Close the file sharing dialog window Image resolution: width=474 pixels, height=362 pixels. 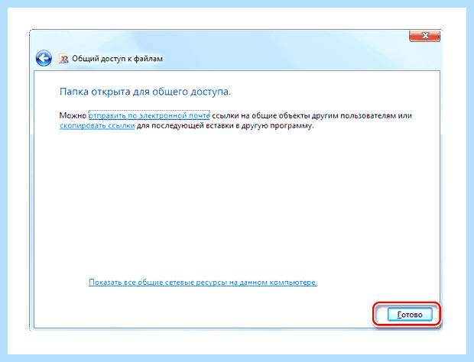[424, 36]
